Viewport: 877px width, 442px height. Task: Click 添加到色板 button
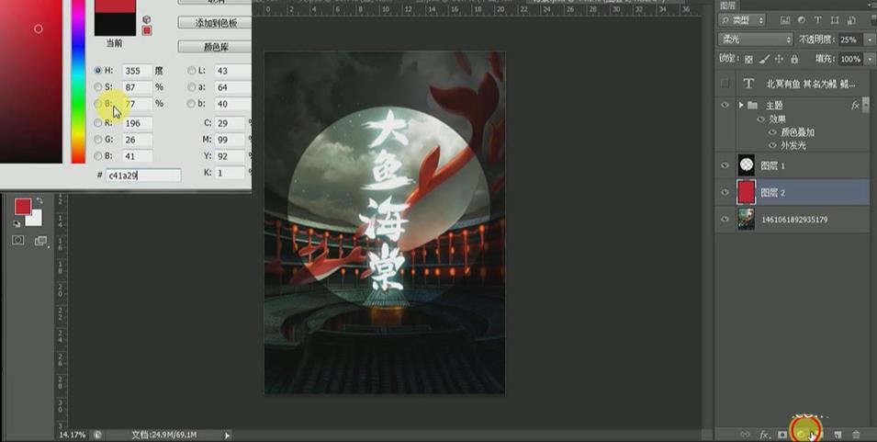[x=215, y=23]
